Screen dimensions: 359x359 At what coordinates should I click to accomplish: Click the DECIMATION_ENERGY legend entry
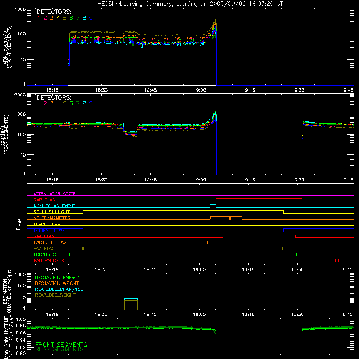click(57, 277)
